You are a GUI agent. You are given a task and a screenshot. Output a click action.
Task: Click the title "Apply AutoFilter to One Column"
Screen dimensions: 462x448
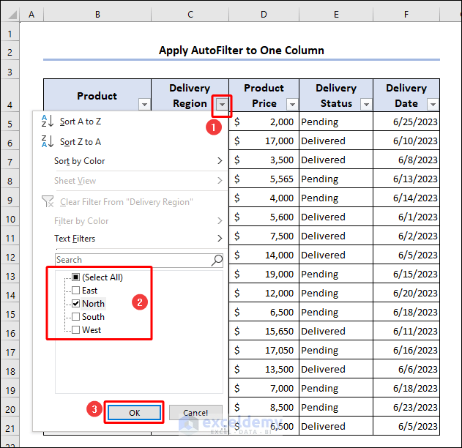point(242,51)
